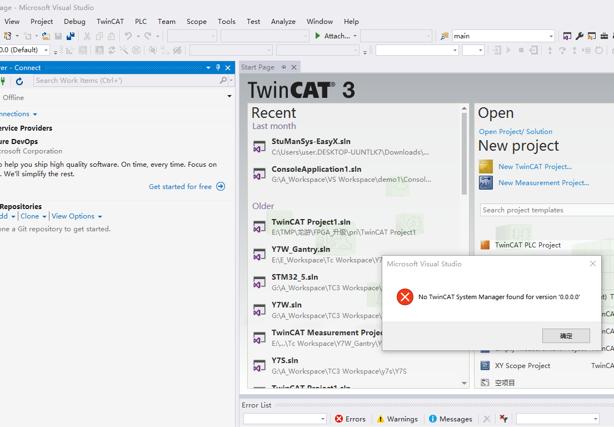Open Error List scope dropdown

(284, 419)
